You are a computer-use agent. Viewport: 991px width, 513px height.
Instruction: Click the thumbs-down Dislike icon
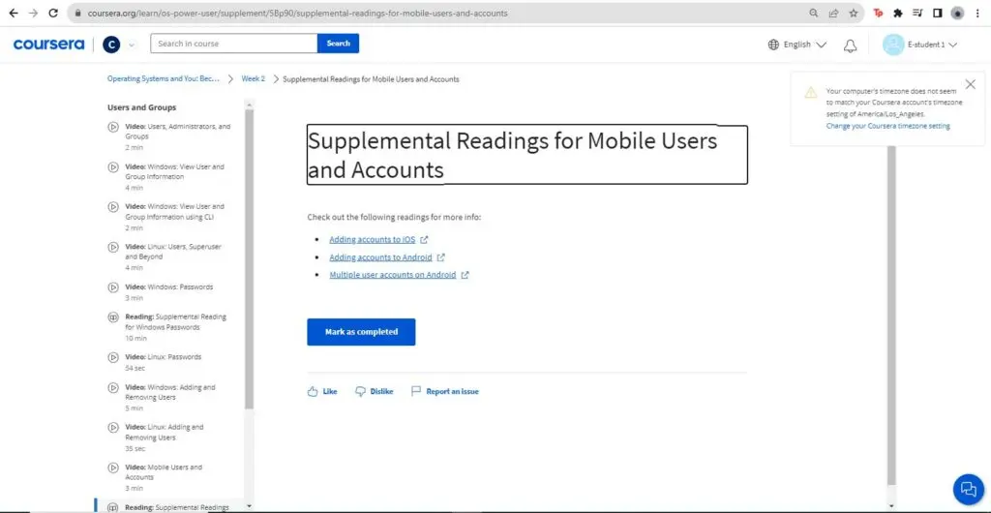pyautogui.click(x=360, y=391)
